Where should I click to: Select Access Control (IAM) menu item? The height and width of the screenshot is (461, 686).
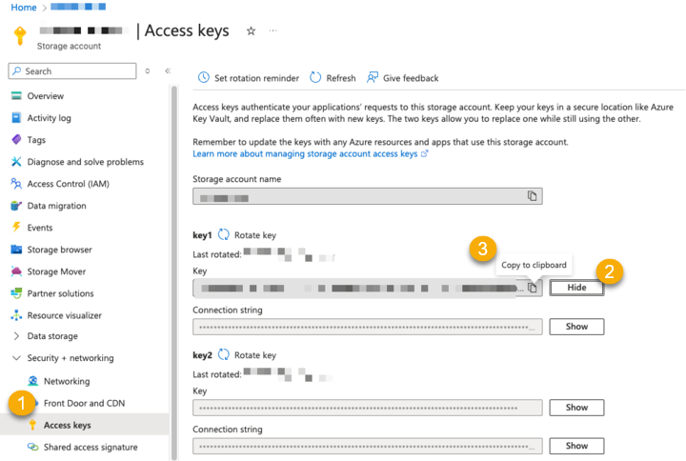pyautogui.click(x=68, y=184)
